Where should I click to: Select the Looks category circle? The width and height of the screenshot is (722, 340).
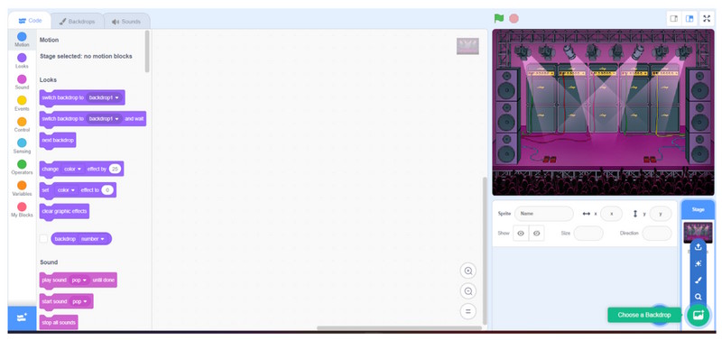pos(22,58)
